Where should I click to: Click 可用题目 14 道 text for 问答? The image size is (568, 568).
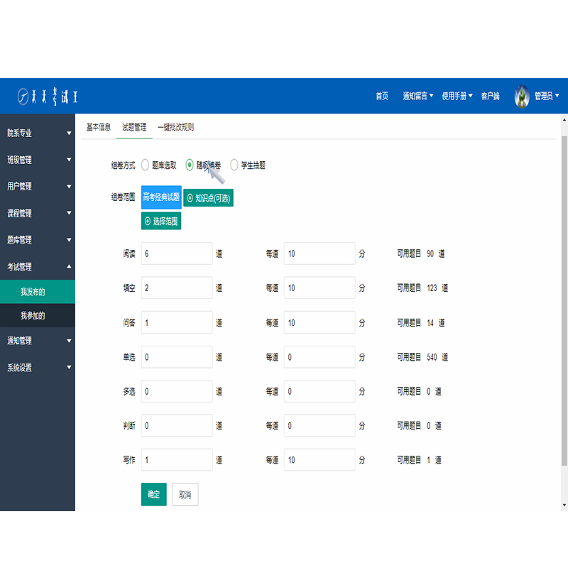420,322
